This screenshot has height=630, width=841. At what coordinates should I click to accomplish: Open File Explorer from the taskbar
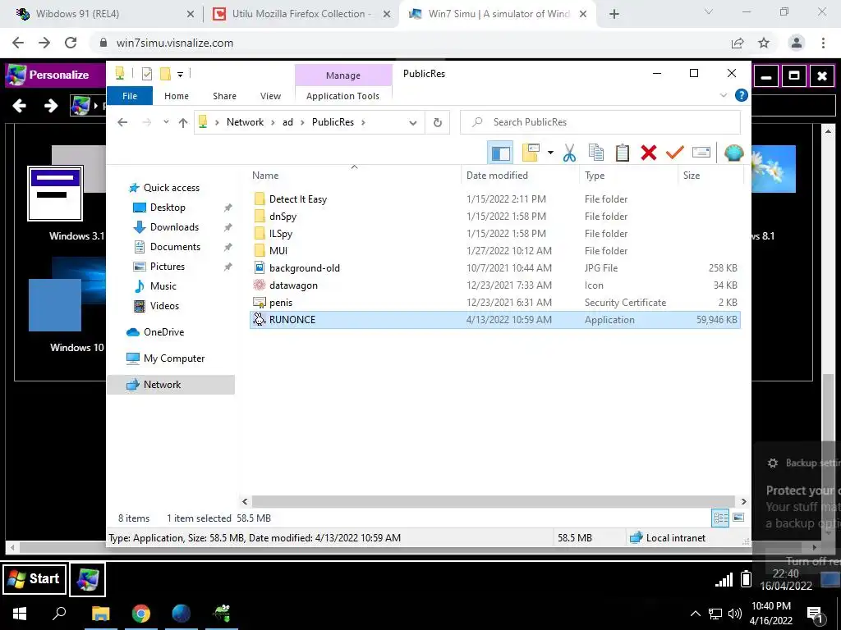click(101, 614)
